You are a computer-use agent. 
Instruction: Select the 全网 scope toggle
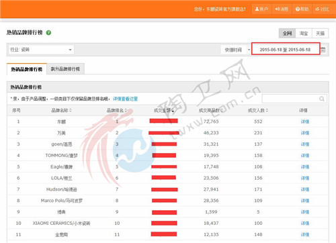click(287, 34)
